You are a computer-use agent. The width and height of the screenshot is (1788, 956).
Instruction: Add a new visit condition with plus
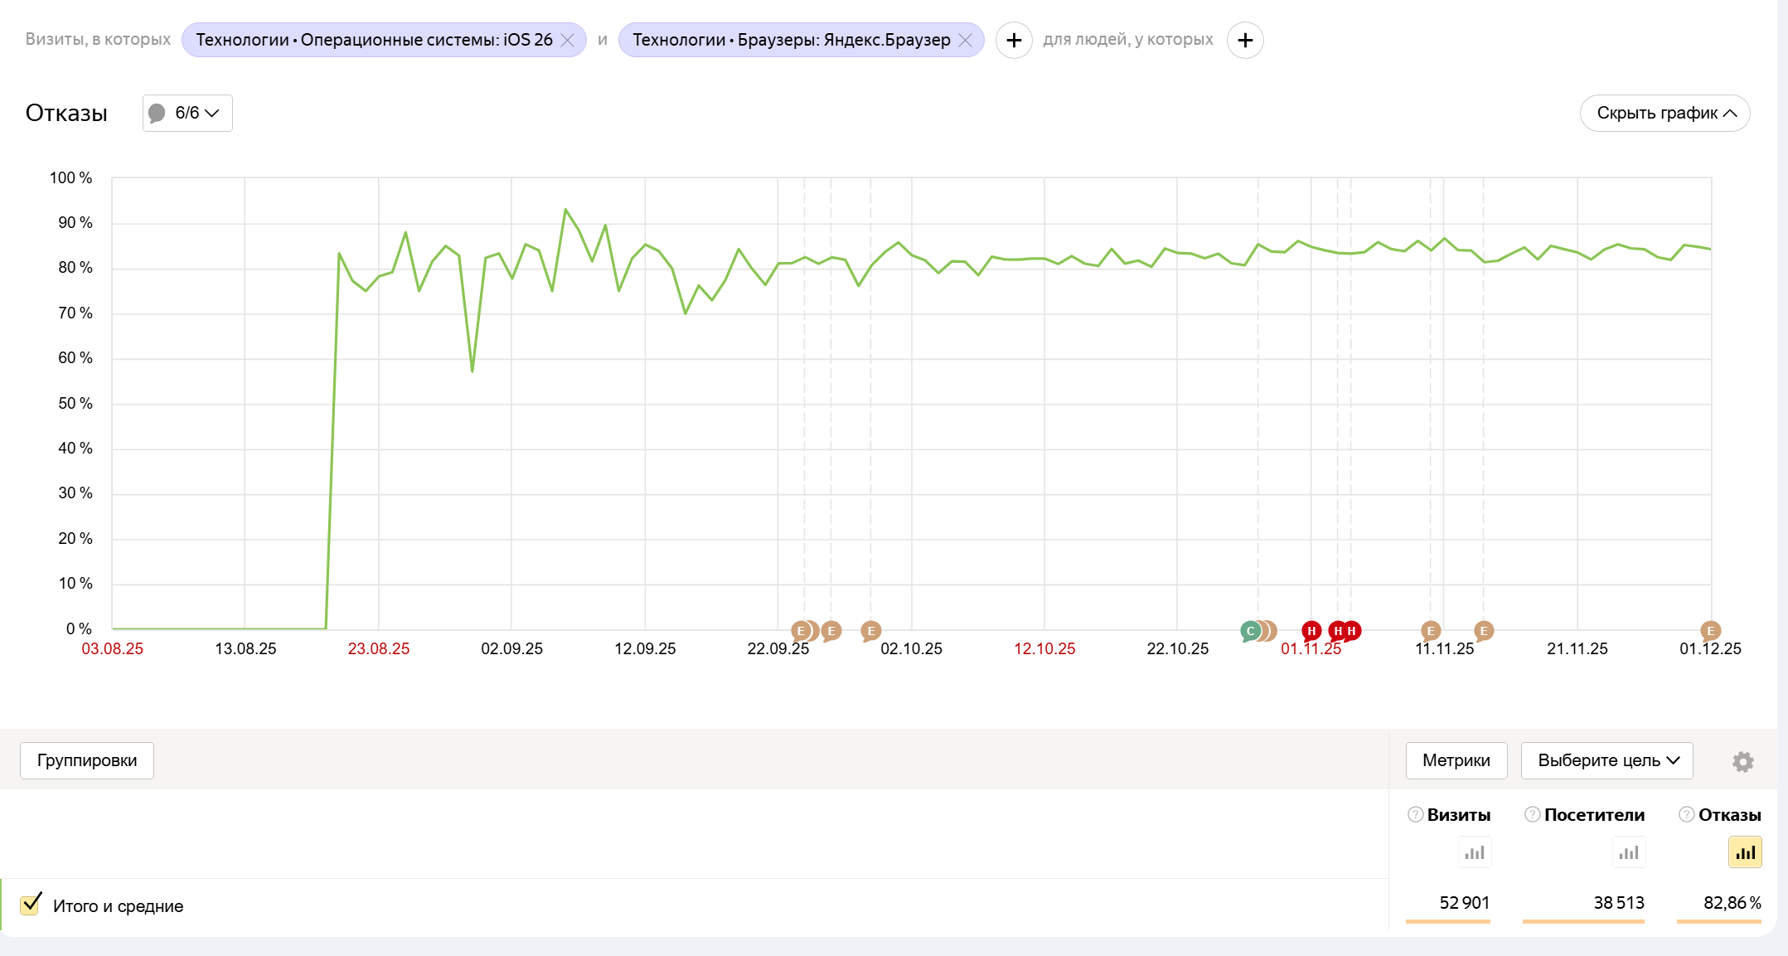pos(1013,40)
